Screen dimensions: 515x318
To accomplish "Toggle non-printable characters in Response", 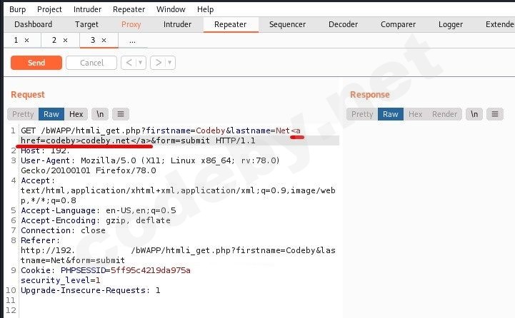I will coord(474,114).
